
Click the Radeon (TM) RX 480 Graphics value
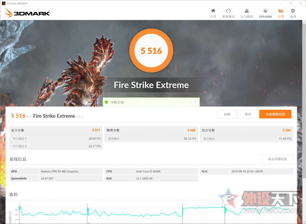point(59,171)
